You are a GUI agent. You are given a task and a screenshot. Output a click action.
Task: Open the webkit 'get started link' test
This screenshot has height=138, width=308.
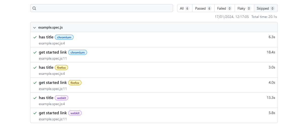53,113
